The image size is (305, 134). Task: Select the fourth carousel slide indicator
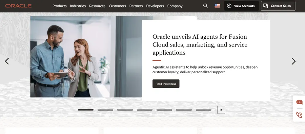[144, 110]
